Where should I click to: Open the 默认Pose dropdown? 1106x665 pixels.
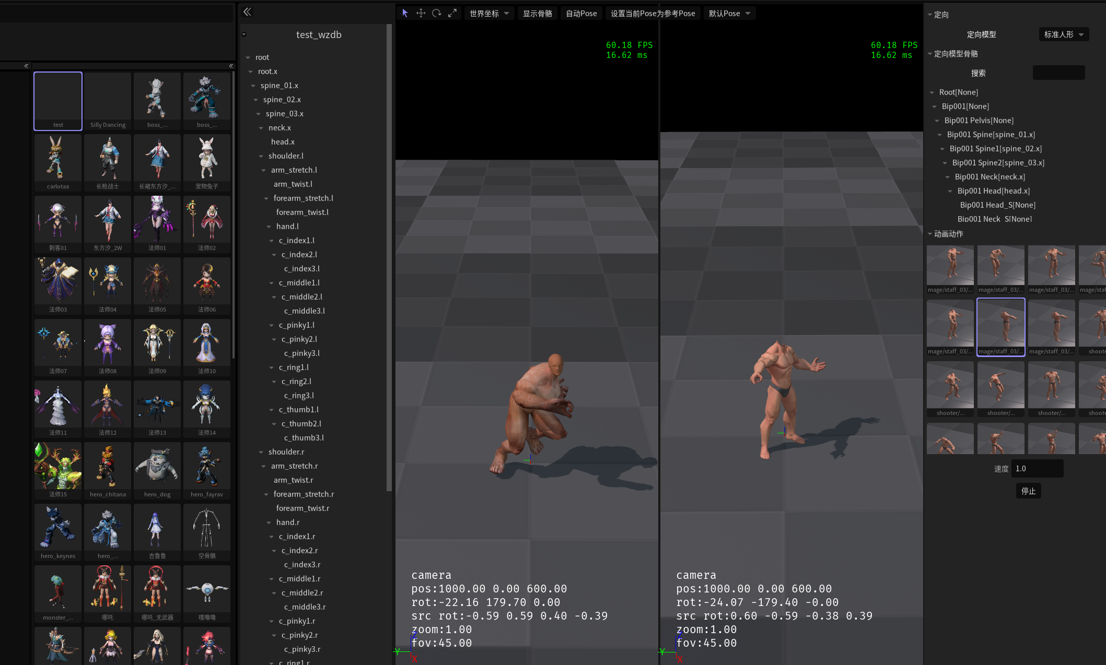tap(729, 14)
